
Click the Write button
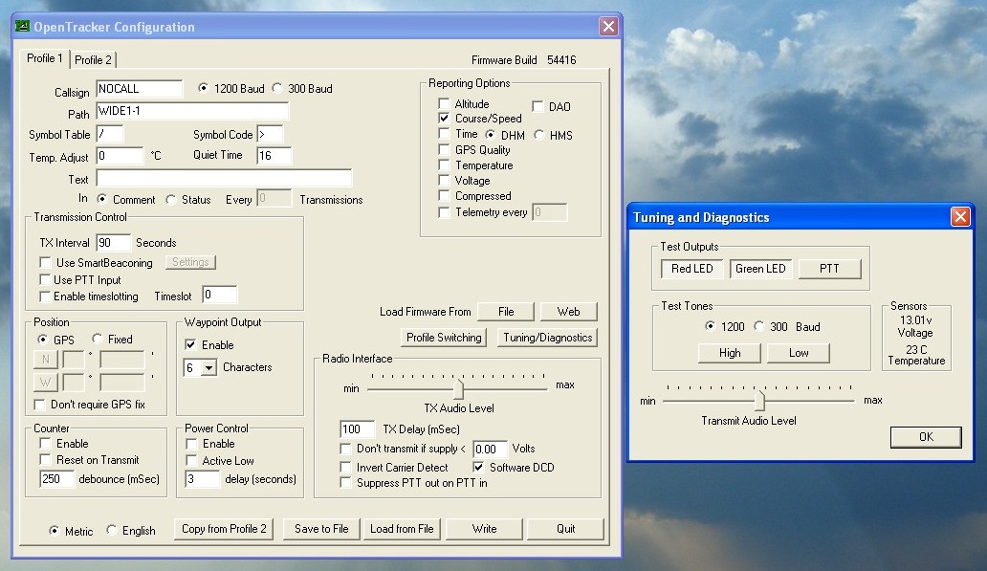[x=484, y=529]
